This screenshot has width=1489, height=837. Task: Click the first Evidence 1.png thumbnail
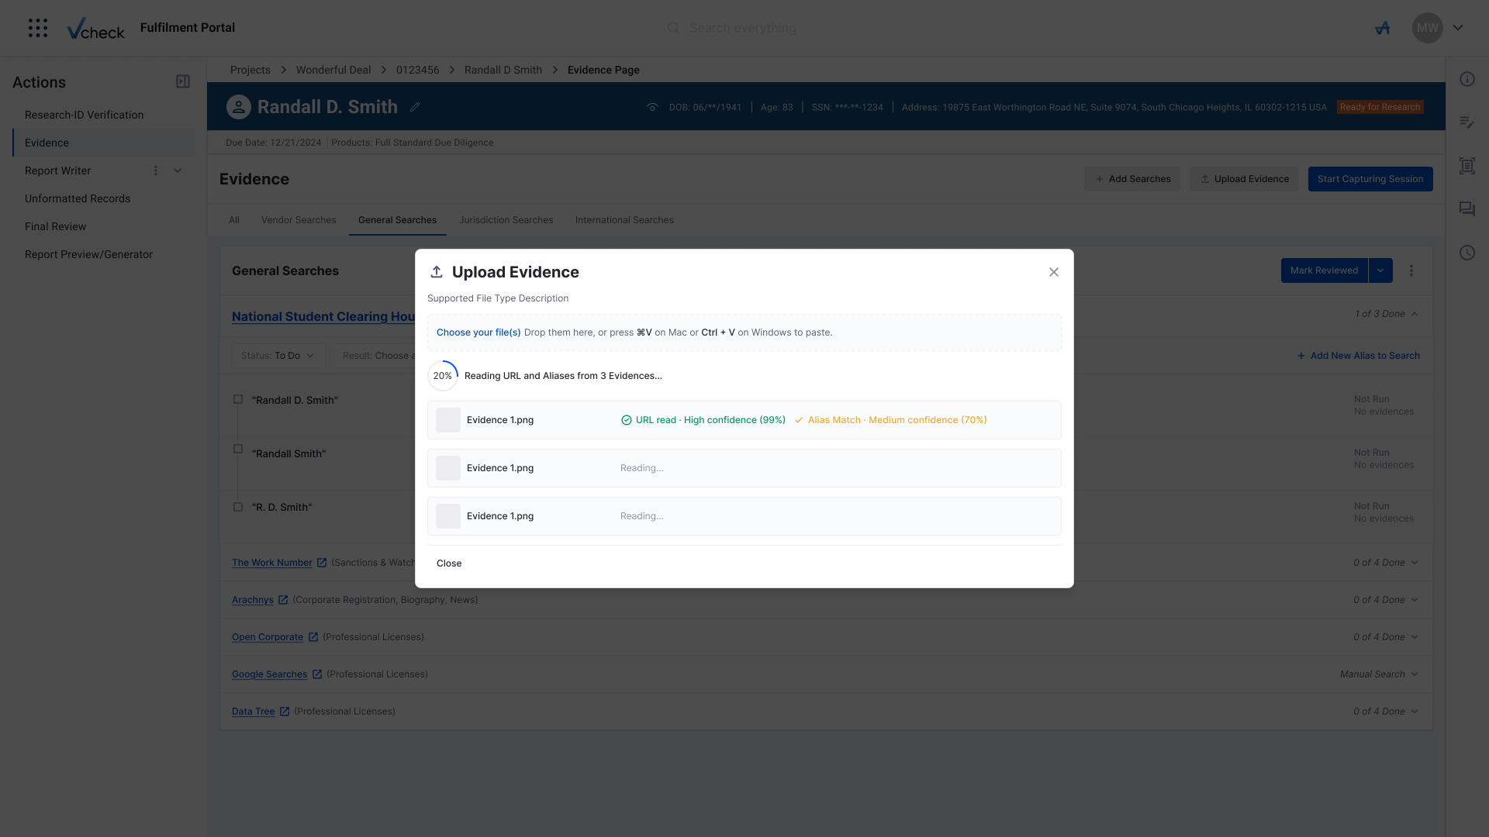point(448,420)
